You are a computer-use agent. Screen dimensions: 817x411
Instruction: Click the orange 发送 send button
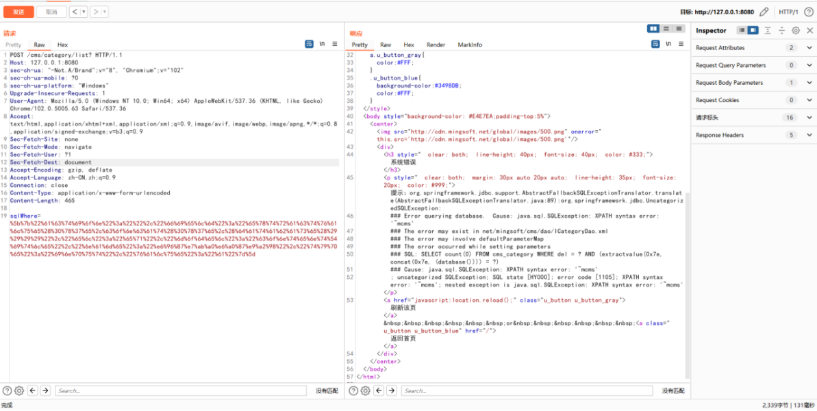[18, 12]
